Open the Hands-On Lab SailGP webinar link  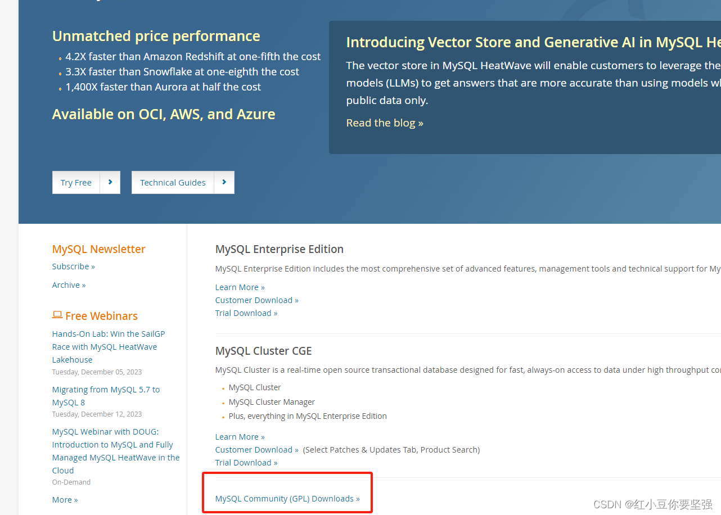tap(109, 347)
